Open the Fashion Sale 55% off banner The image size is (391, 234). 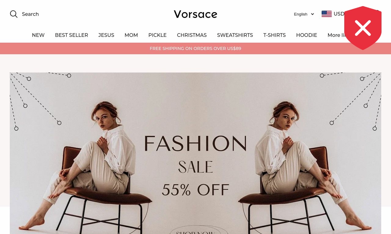click(x=195, y=153)
